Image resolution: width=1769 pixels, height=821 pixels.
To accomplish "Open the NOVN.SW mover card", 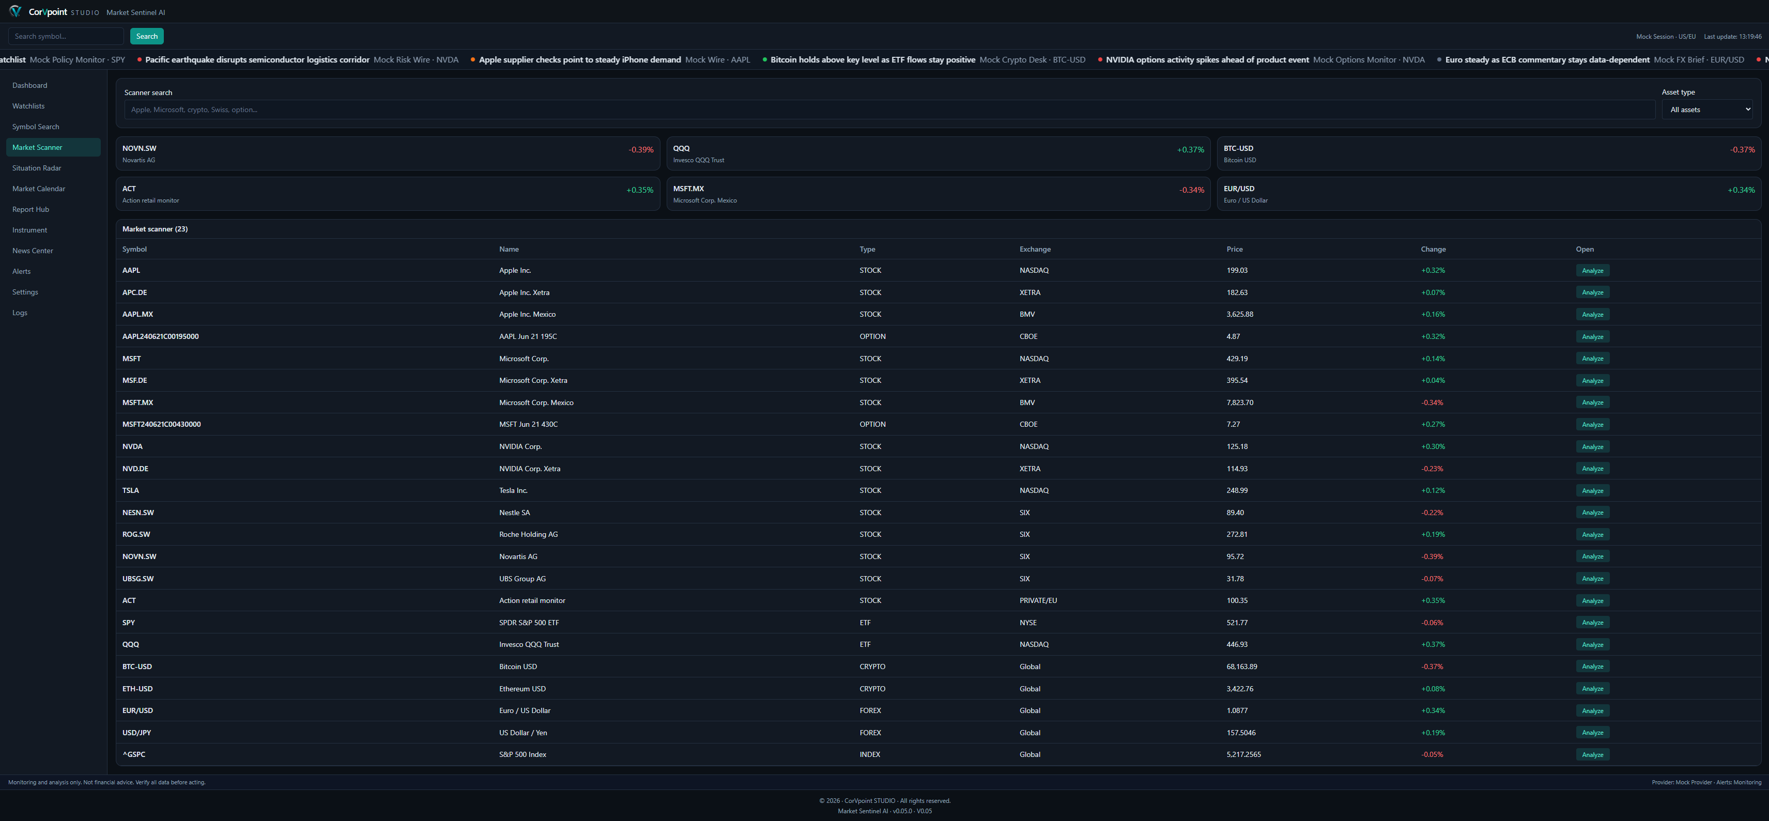I will point(388,154).
